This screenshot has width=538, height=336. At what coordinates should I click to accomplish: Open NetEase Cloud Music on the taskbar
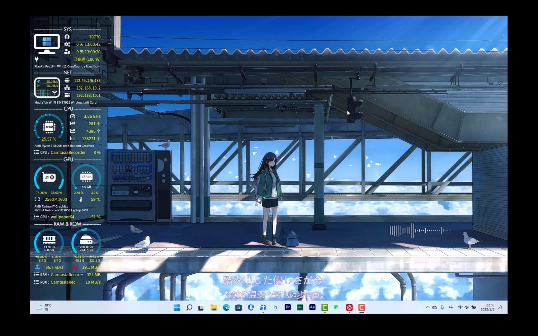tap(349, 308)
